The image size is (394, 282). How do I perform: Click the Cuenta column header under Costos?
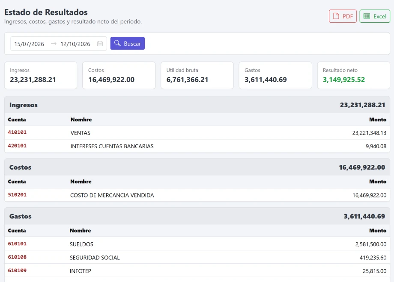[17, 182]
